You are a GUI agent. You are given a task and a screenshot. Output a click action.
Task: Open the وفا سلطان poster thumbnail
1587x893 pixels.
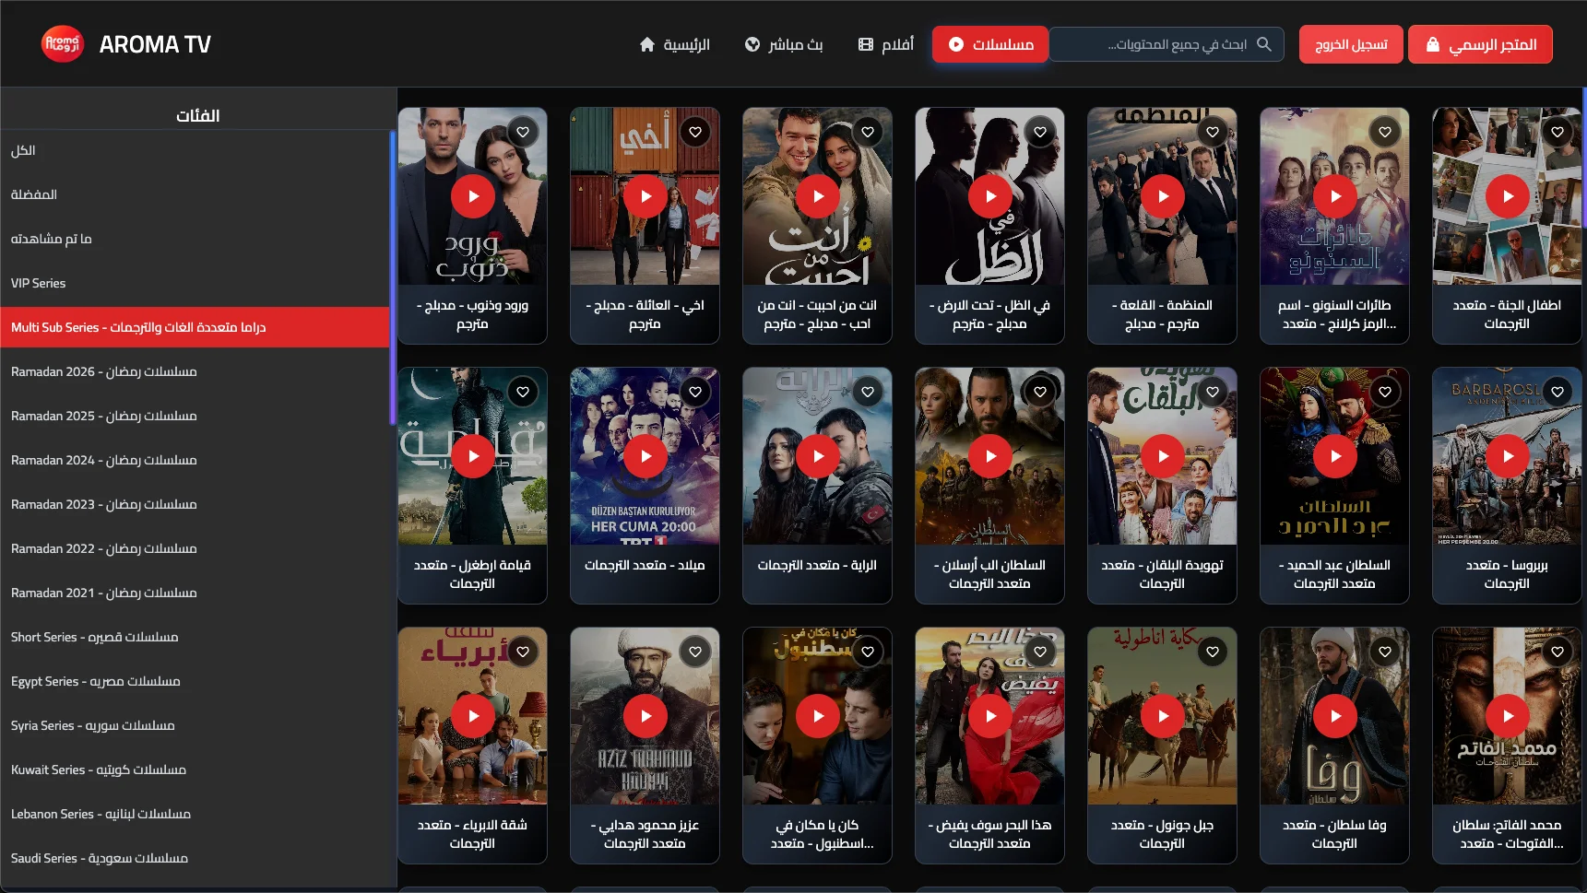click(1334, 716)
